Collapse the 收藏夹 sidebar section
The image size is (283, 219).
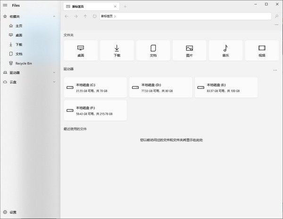(x=54, y=16)
